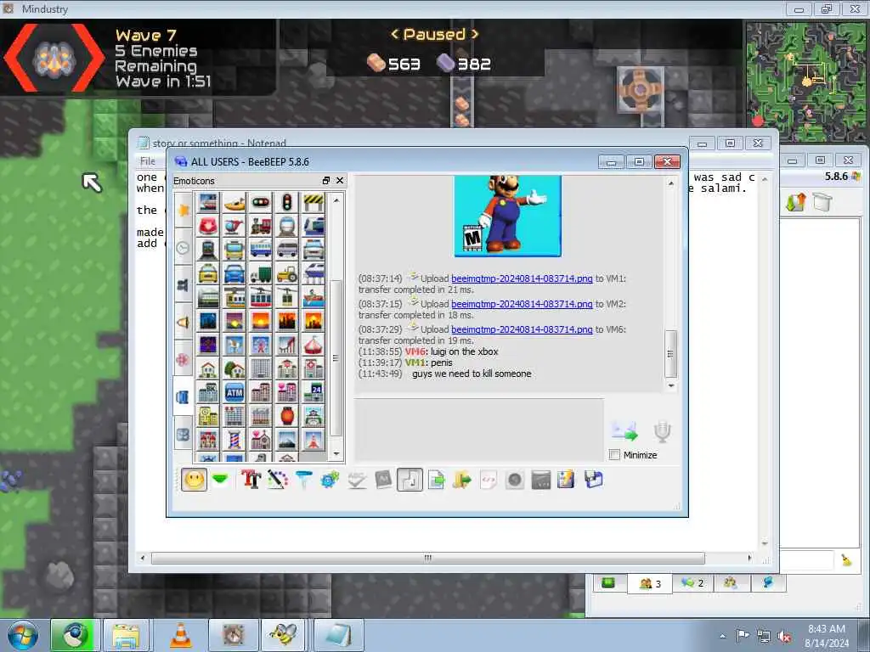Insert the steam locomotive emoticon
Image resolution: width=870 pixels, height=652 pixels.
click(x=261, y=226)
